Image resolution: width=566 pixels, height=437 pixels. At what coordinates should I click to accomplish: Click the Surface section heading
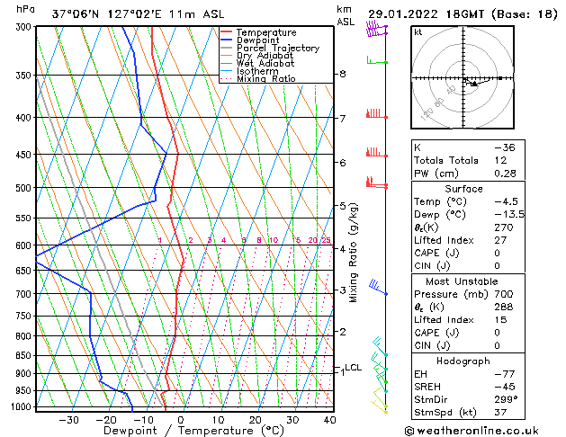(x=463, y=189)
